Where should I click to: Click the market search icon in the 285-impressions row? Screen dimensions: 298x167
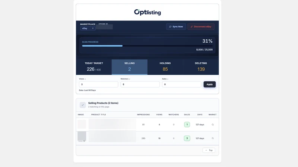pyautogui.click(x=213, y=138)
